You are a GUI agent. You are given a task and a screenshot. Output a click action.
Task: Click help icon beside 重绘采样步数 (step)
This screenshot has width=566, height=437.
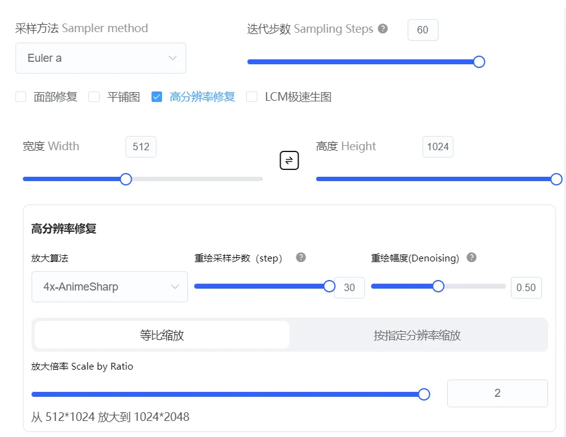click(301, 258)
